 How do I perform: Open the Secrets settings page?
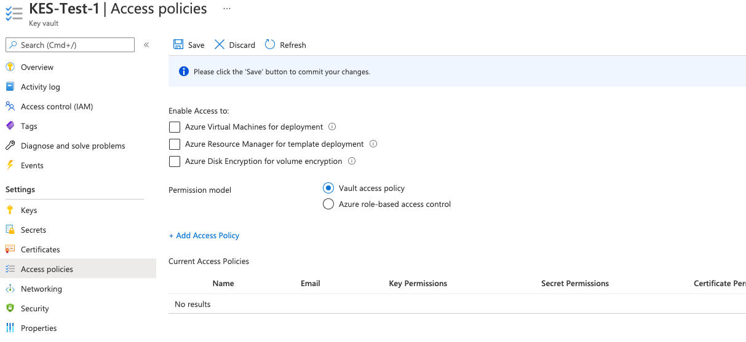[33, 230]
